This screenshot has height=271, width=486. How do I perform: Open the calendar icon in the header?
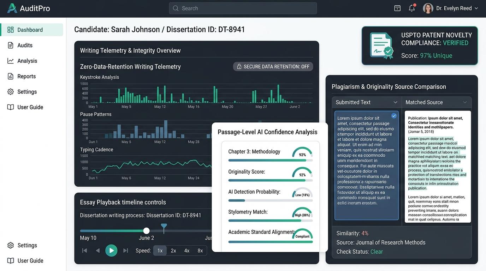[397, 8]
